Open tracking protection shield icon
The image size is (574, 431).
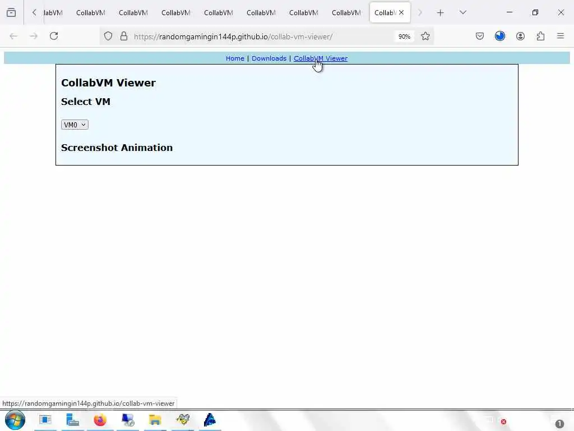point(108,36)
